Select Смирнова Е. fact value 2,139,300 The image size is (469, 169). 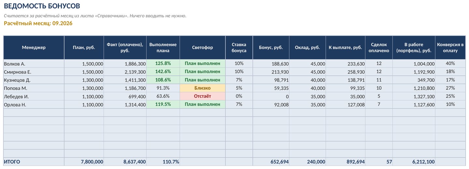coord(125,72)
